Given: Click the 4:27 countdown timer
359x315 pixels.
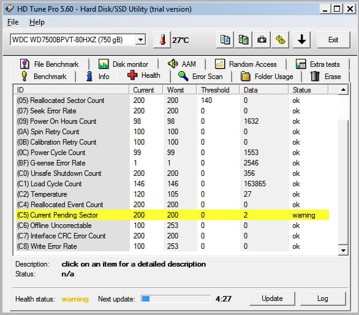Looking at the screenshot, I should click(223, 298).
